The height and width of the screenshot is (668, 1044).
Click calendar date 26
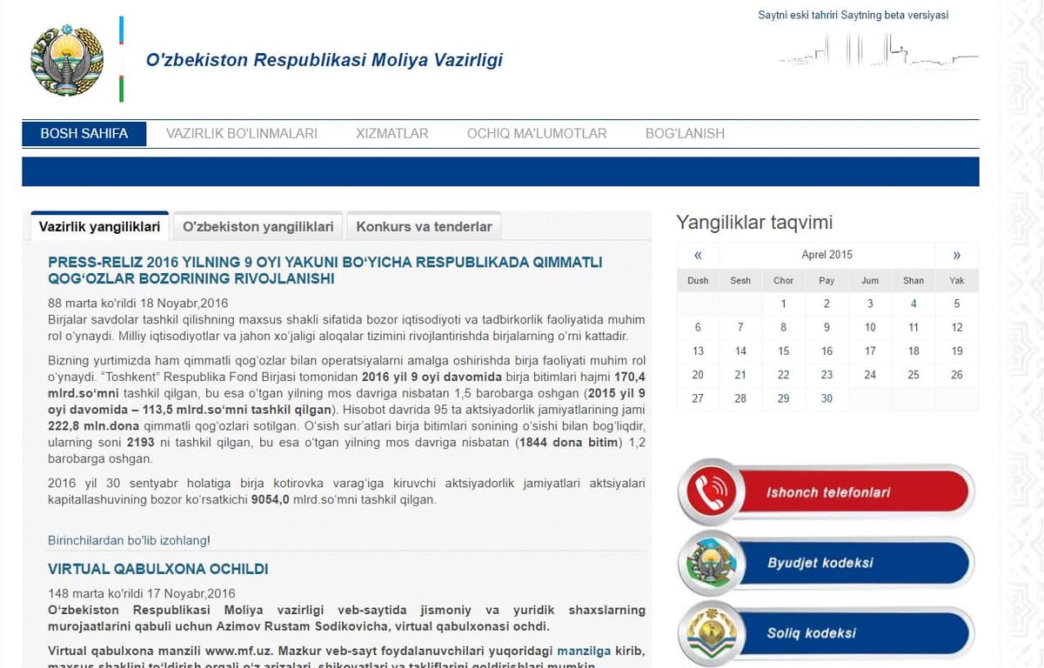click(957, 375)
